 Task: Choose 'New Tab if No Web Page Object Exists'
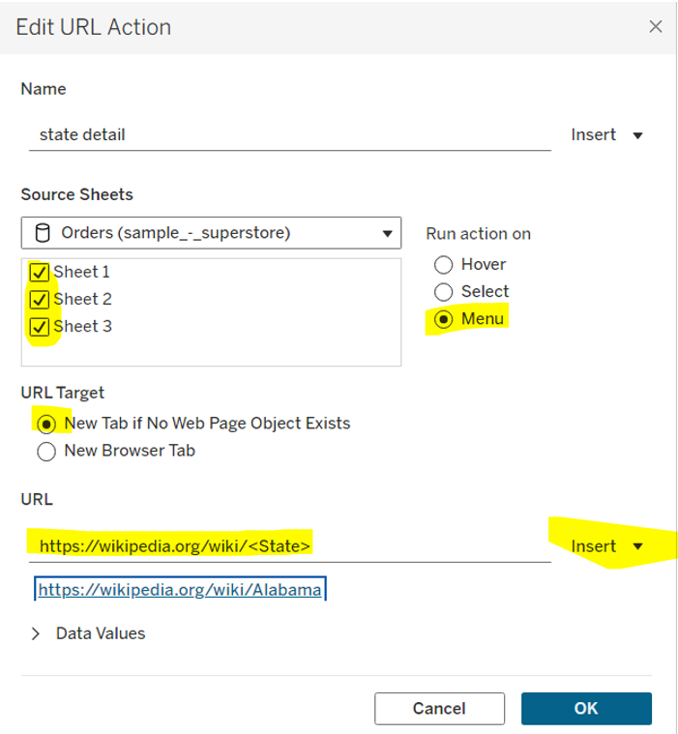[x=45, y=423]
